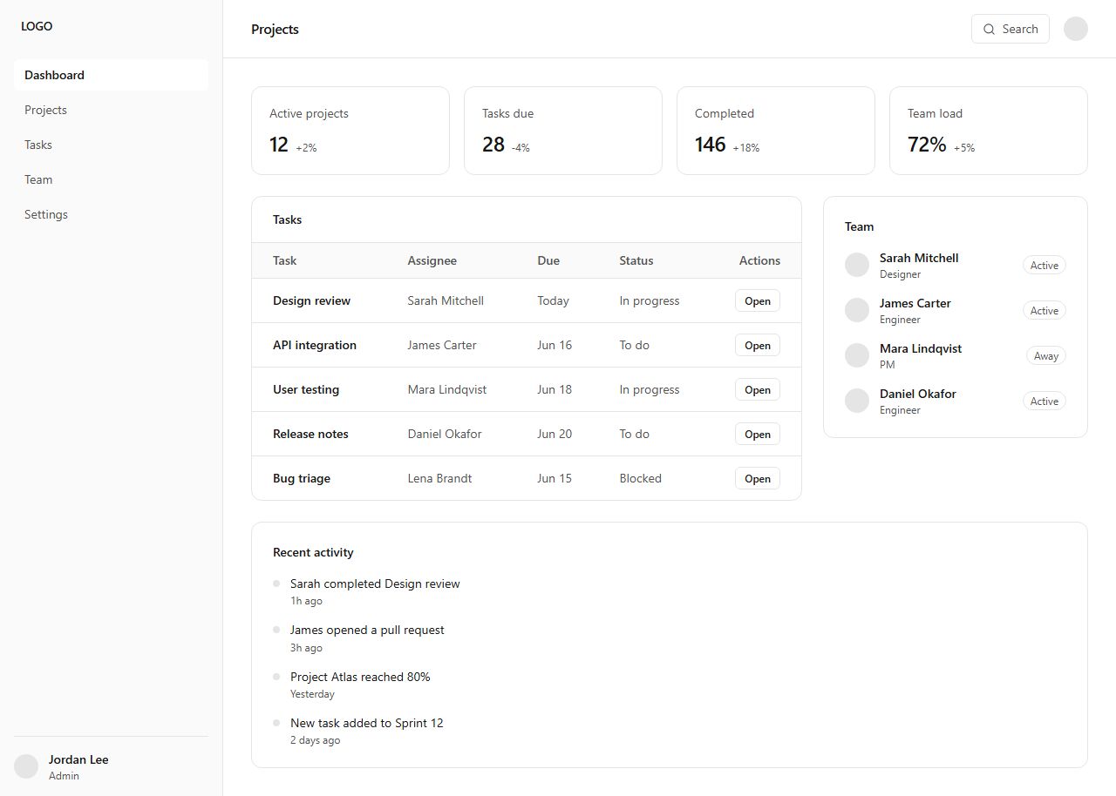Click the 'Jun 20' due date
Screen dimensions: 1116x796
555,434
